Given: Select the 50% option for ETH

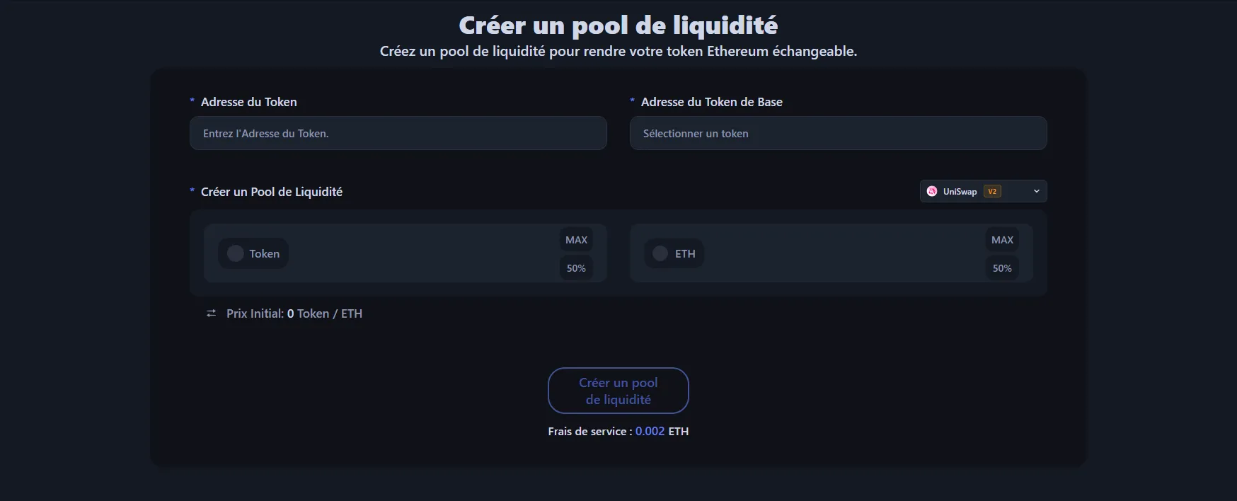Looking at the screenshot, I should click(1002, 268).
